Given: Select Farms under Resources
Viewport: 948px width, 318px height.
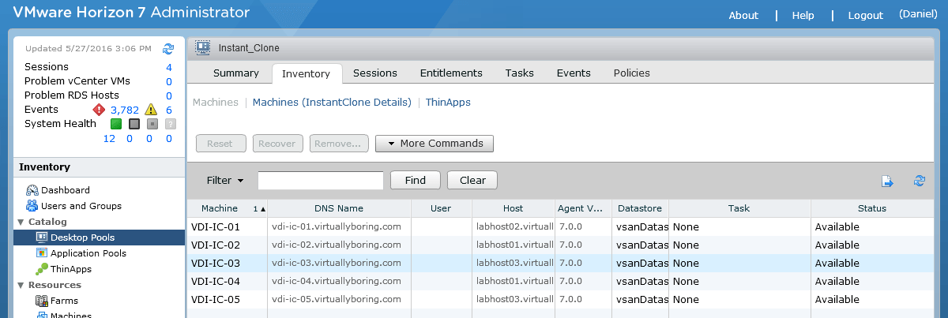Looking at the screenshot, I should (64, 301).
